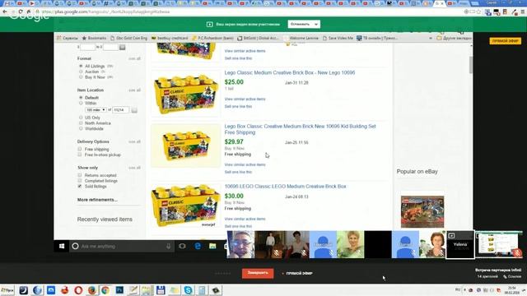Image resolution: width=527 pixels, height=296 pixels.
Task: Open the Другие закладки bookmarks folder
Action: pos(454,39)
